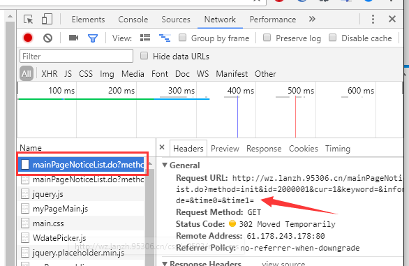Select the Network tab
The width and height of the screenshot is (409, 266).
(x=220, y=20)
